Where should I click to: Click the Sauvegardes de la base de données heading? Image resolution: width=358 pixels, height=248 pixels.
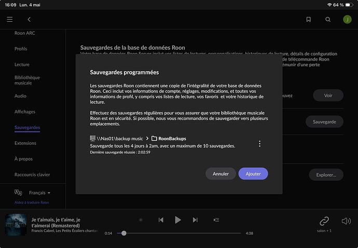[133, 48]
